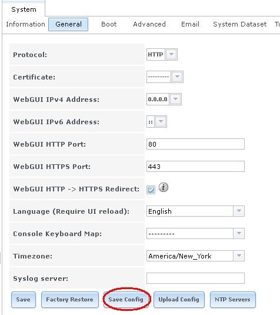The height and width of the screenshot is (315, 280).
Task: Open the Language selection dropdown
Action: click(x=239, y=211)
